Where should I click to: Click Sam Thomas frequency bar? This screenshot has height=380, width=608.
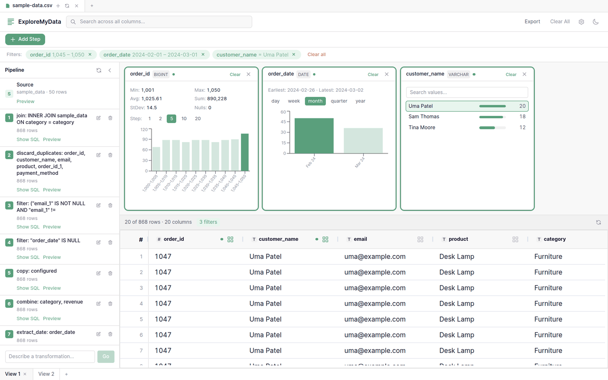point(491,116)
